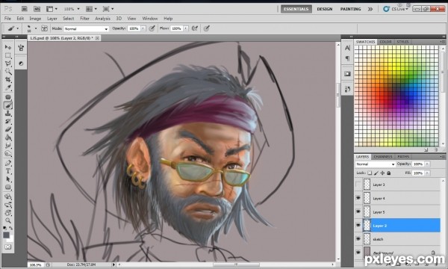Click the foreground color swatch
The width and height of the screenshot is (448, 269).
(6, 235)
